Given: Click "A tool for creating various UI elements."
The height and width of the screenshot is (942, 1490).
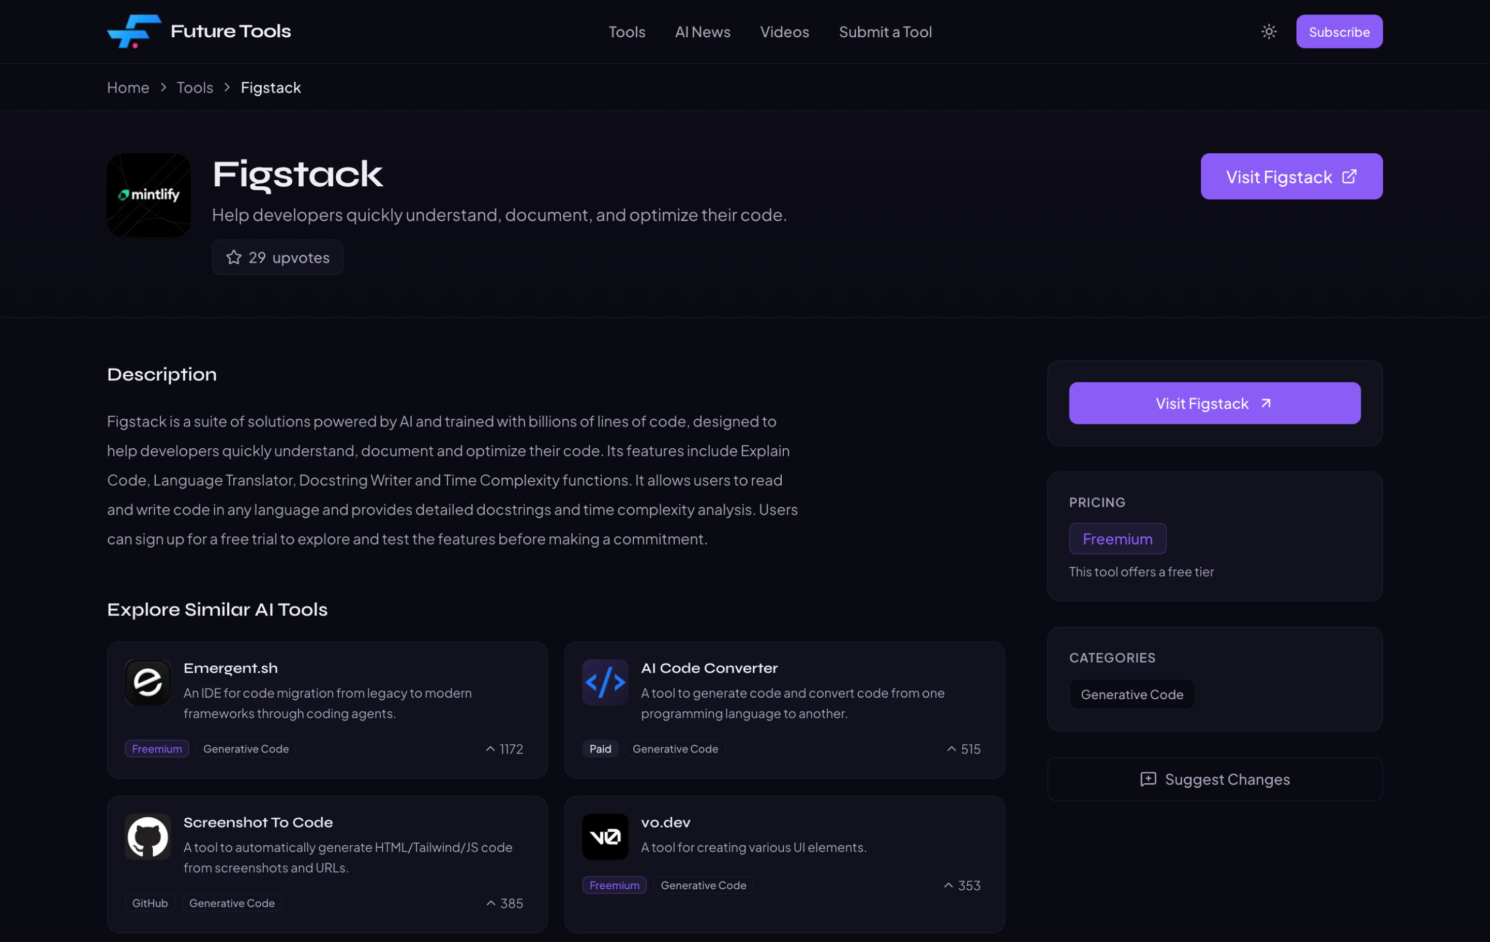Looking at the screenshot, I should 753,847.
